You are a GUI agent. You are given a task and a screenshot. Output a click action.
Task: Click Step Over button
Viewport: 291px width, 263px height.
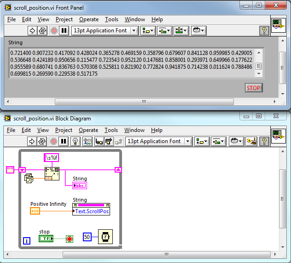(x=109, y=141)
